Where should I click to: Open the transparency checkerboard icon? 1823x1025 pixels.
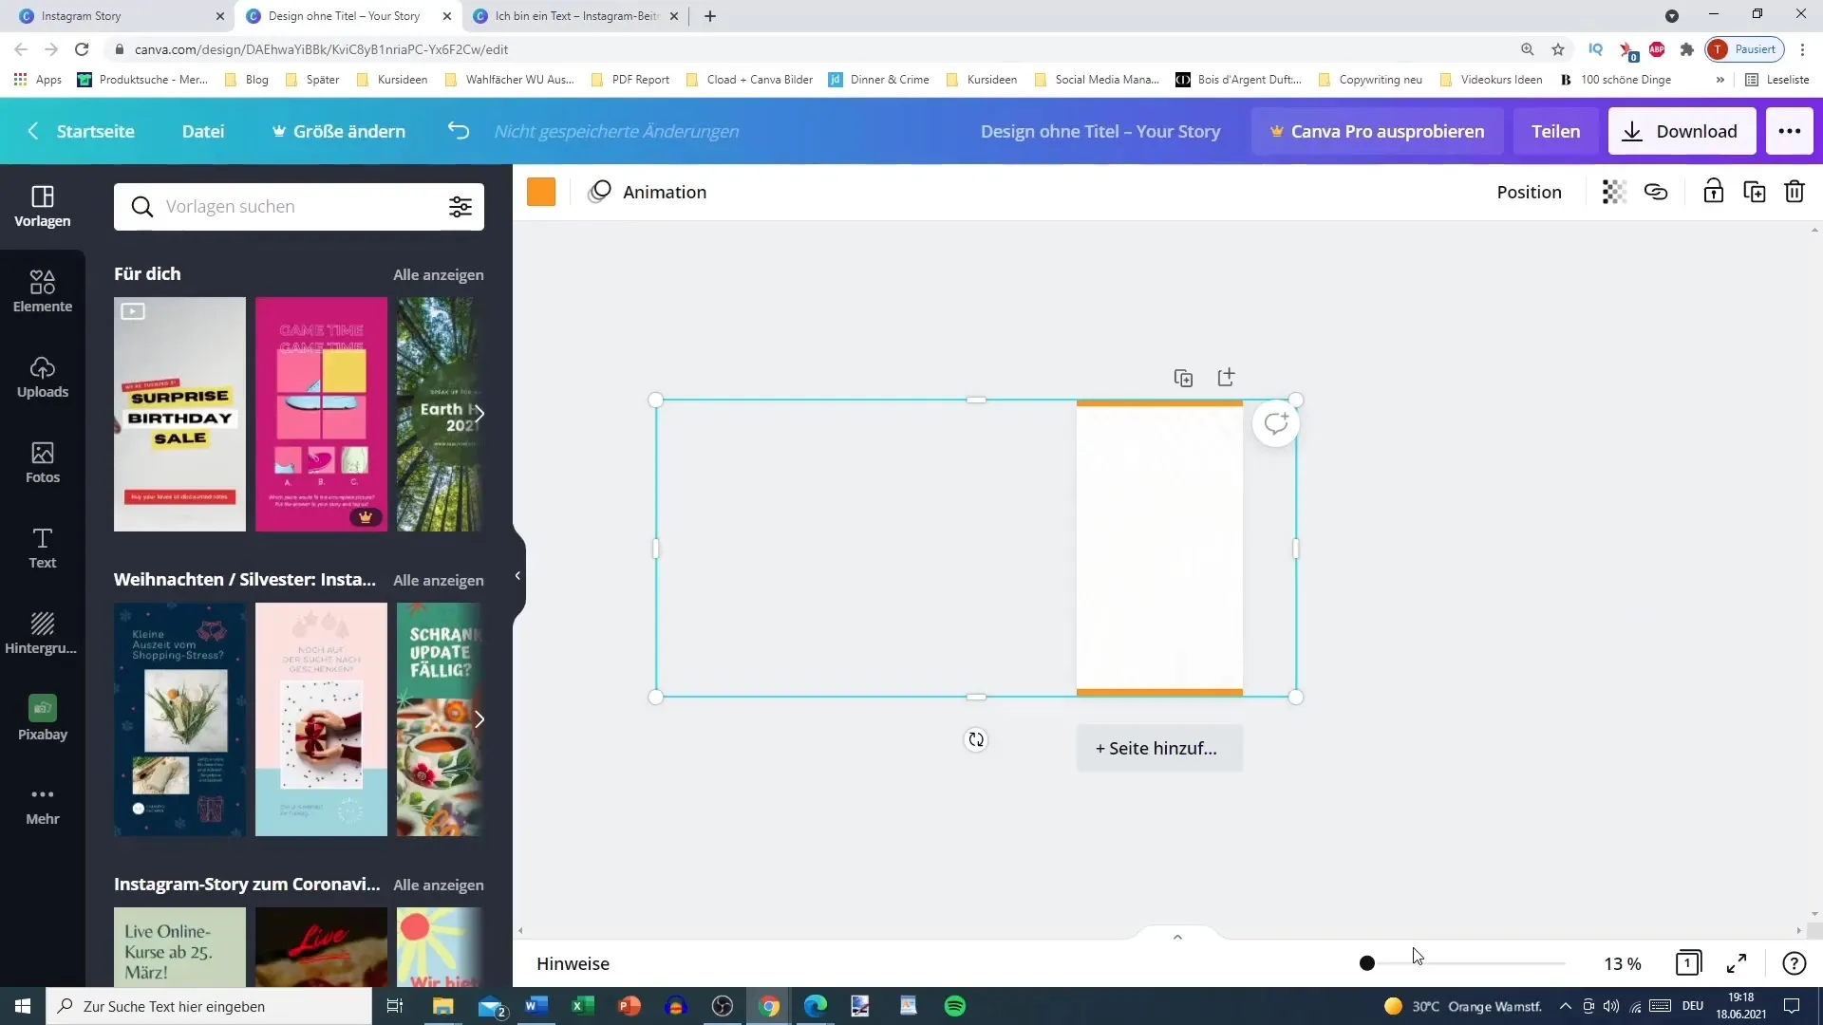pyautogui.click(x=1614, y=192)
